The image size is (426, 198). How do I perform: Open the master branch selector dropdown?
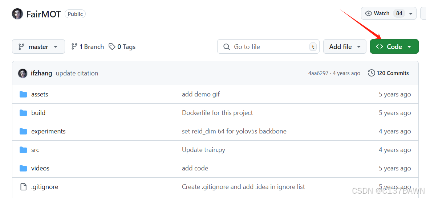(x=38, y=47)
